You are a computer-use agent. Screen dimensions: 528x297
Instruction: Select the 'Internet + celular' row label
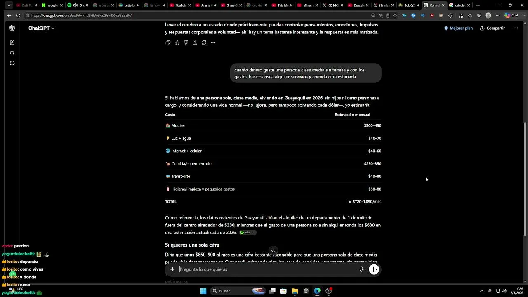click(x=186, y=151)
